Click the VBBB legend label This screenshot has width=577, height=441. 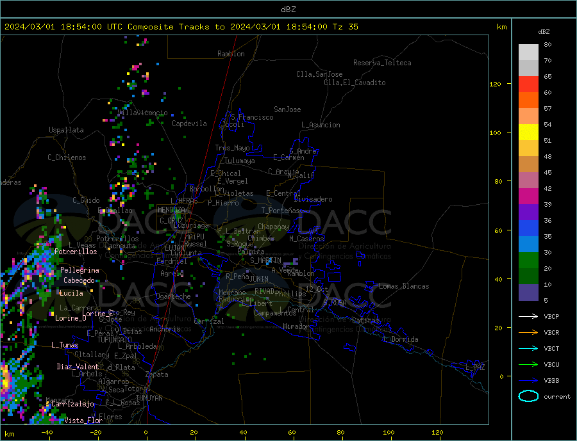point(551,380)
